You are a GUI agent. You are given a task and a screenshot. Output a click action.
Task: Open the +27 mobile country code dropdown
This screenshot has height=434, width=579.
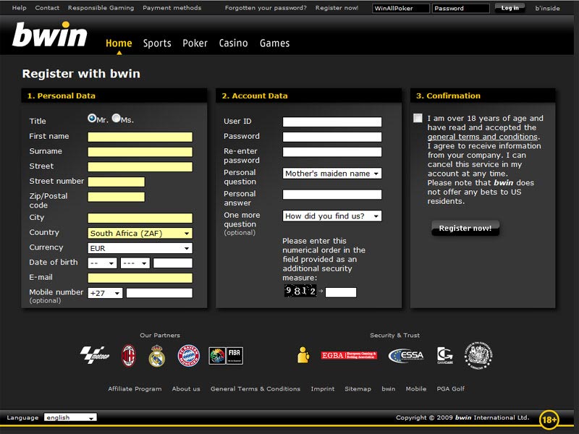(105, 294)
